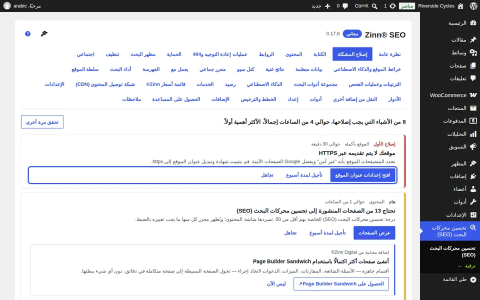480x300 pixels.
Task: Click the plus icon for جديد
Action: (x=327, y=6)
